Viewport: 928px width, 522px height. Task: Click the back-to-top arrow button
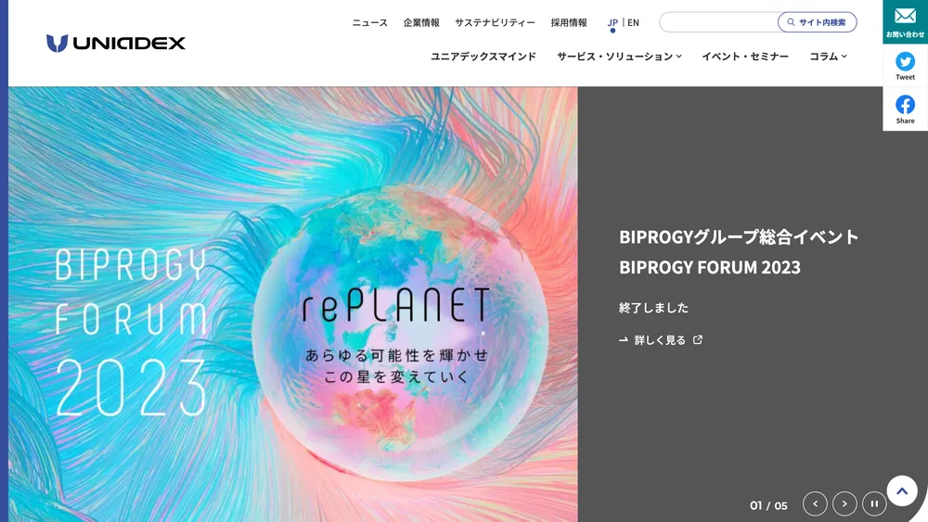(x=902, y=490)
